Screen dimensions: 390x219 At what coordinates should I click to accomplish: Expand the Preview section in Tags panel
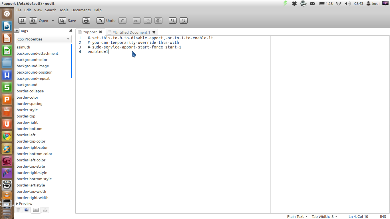point(24,204)
